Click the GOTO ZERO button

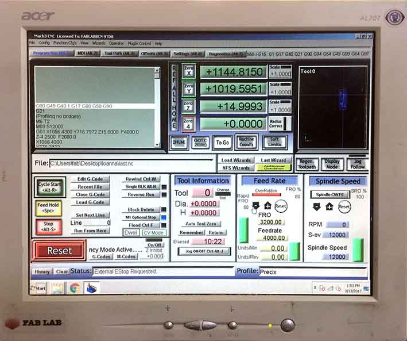(200, 143)
